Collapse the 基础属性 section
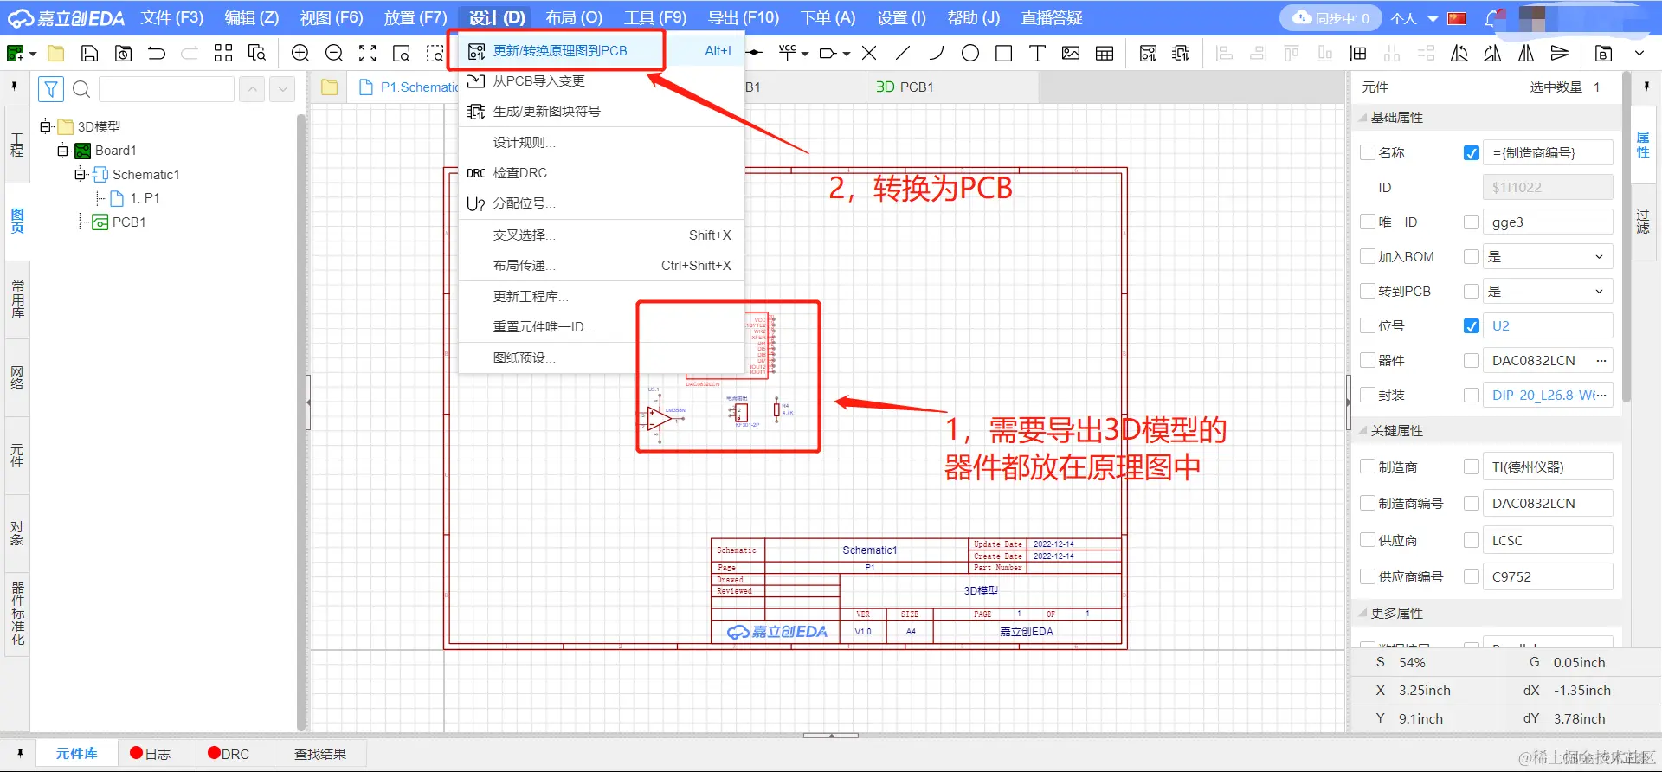This screenshot has width=1662, height=772. 1363,117
